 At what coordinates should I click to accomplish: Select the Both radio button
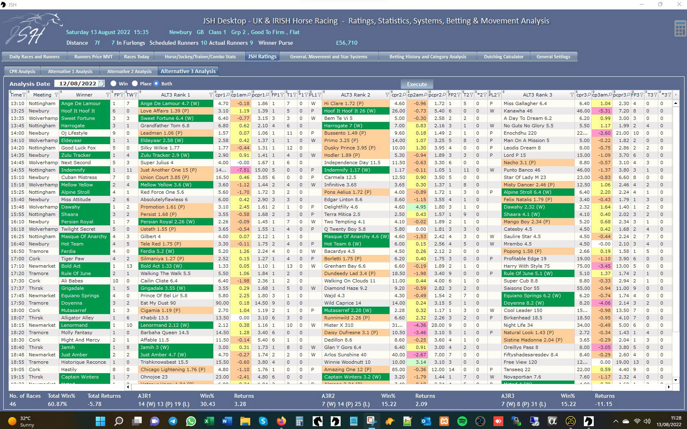(156, 83)
